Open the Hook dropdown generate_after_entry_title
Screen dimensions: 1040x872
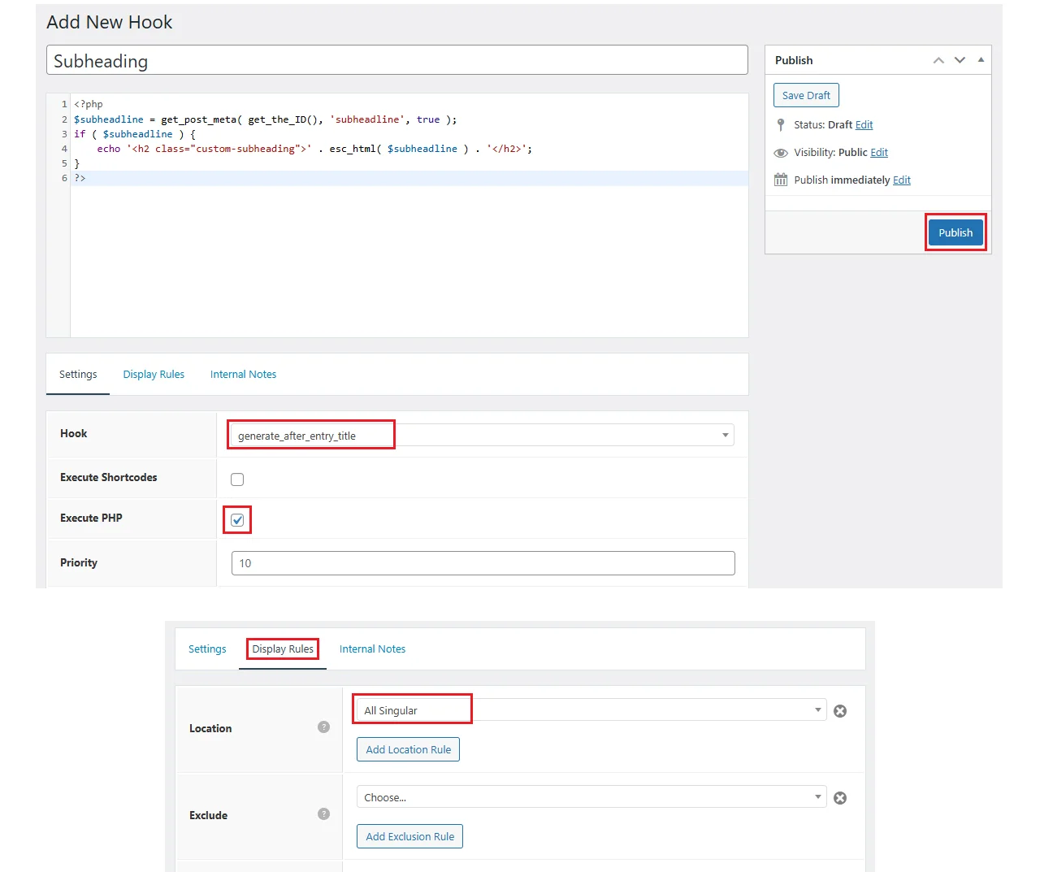coord(483,436)
